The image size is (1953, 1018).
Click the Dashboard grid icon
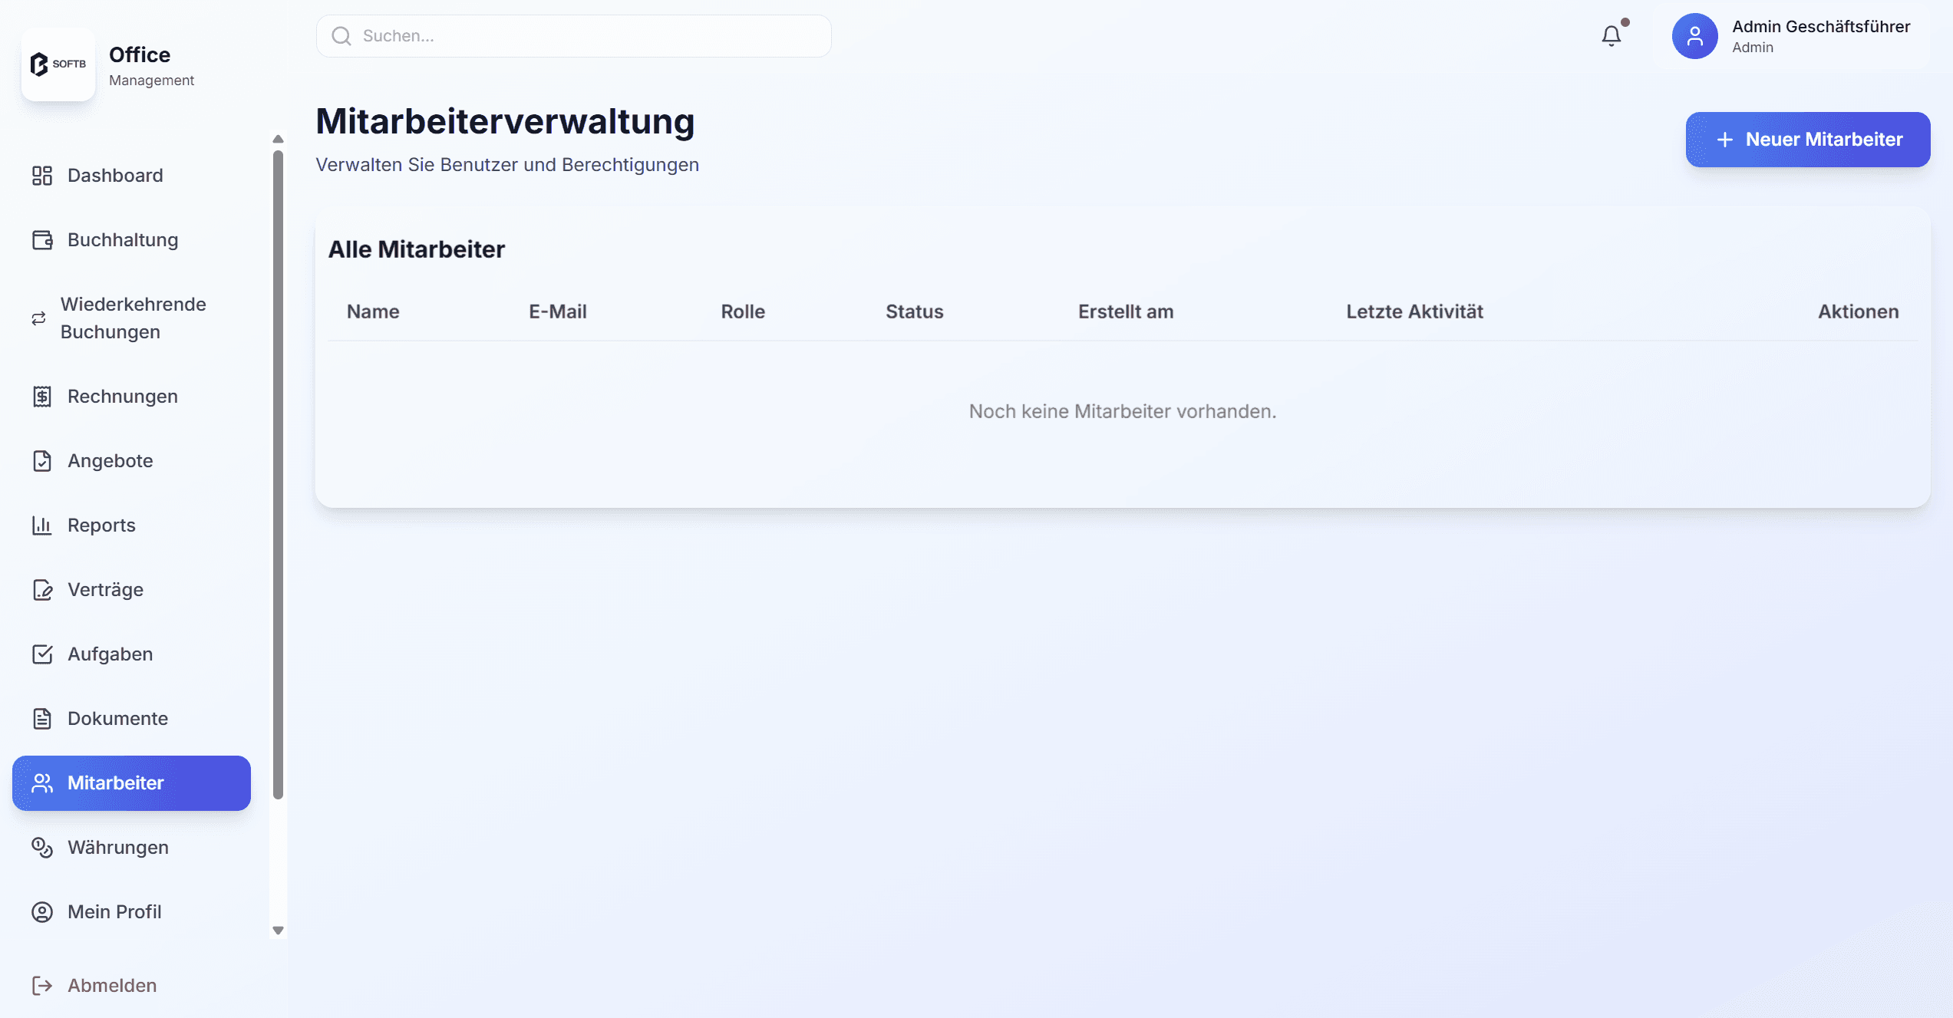tap(42, 176)
